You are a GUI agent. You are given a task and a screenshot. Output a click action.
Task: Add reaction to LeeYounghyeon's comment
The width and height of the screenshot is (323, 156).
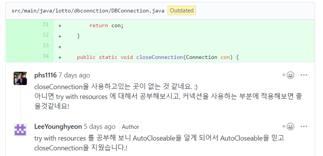[x=288, y=126]
